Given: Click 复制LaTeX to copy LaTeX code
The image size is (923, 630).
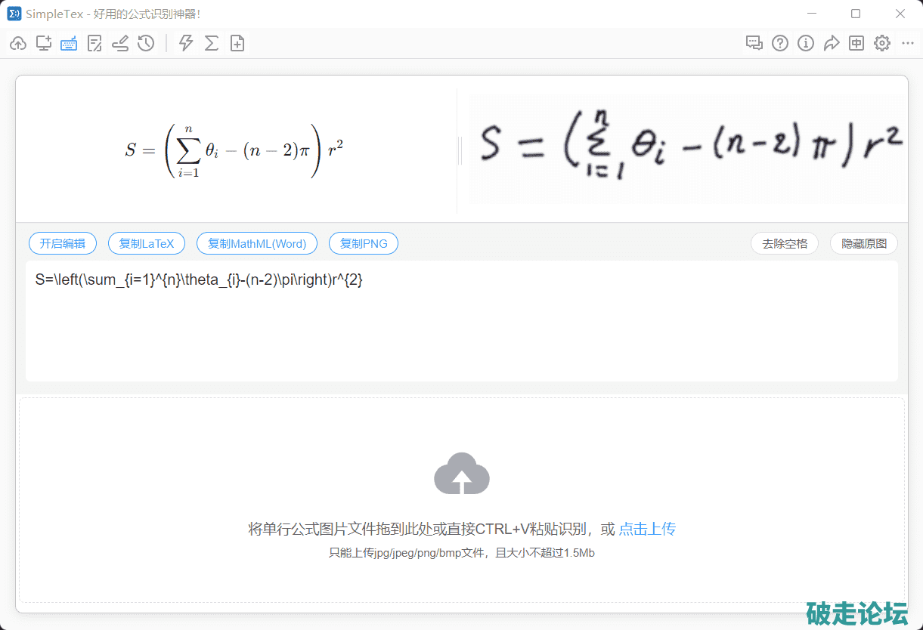Looking at the screenshot, I should click(x=147, y=244).
